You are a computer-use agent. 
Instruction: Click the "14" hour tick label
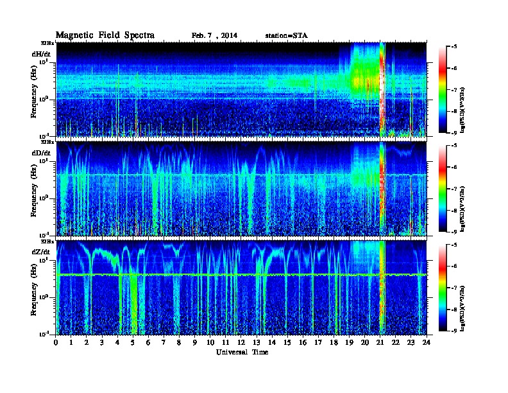272,343
